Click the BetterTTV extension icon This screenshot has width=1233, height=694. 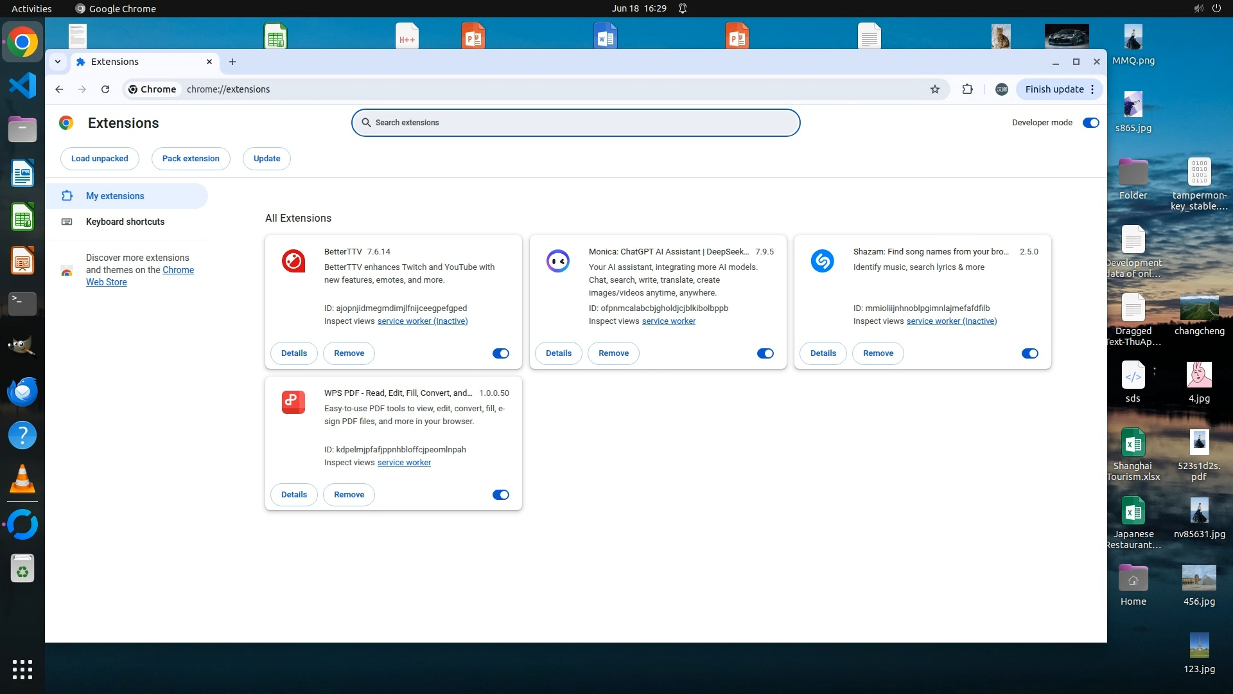(293, 261)
